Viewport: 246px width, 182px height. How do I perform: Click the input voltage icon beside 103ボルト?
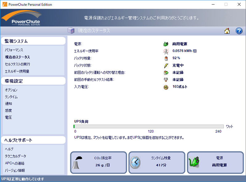166,87
